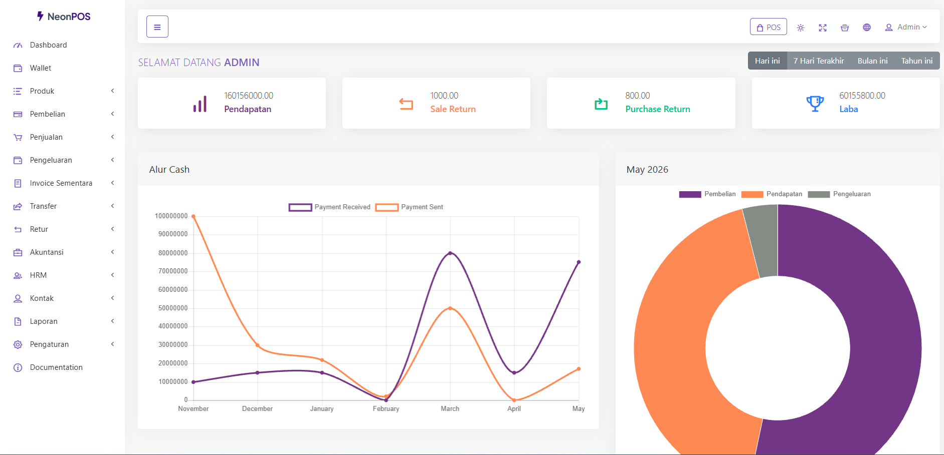Click the Sale Return arrow icon
The image size is (944, 455).
pyautogui.click(x=406, y=104)
